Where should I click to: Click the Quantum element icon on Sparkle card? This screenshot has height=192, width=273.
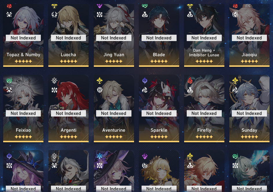pyautogui.click(x=145, y=80)
